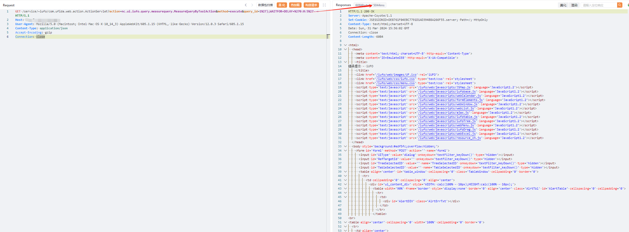
Task: Open the webWindow.js script link
Action: coord(448,104)
